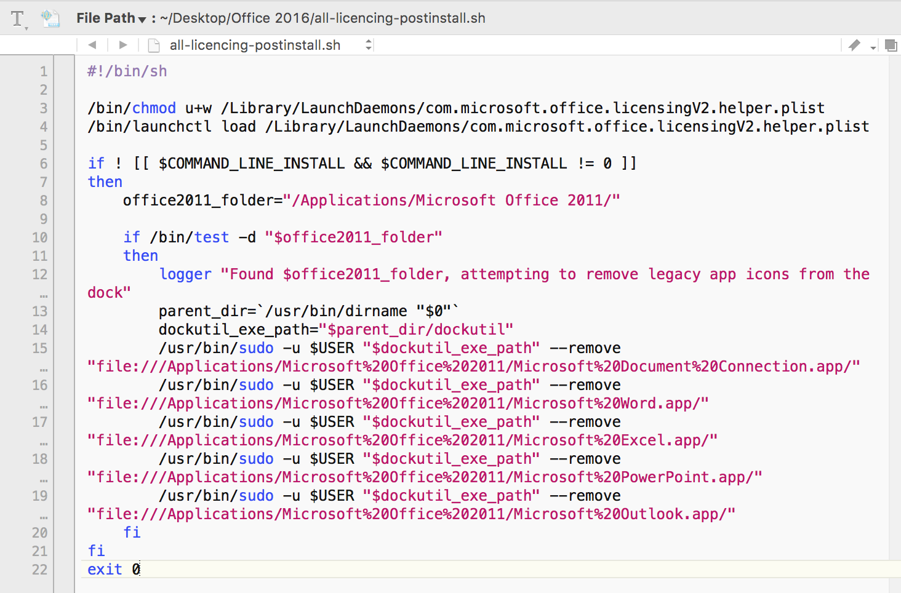Click the small page icon beside the filename

click(x=154, y=45)
